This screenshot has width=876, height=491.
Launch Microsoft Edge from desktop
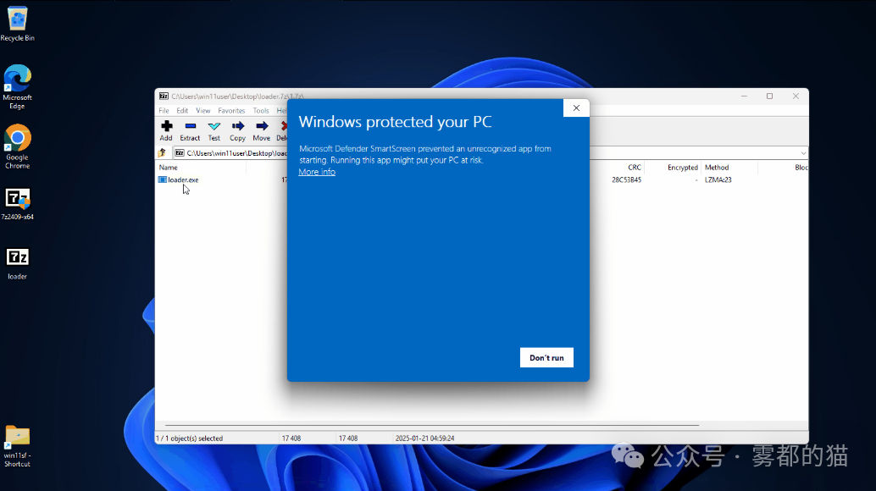17,86
